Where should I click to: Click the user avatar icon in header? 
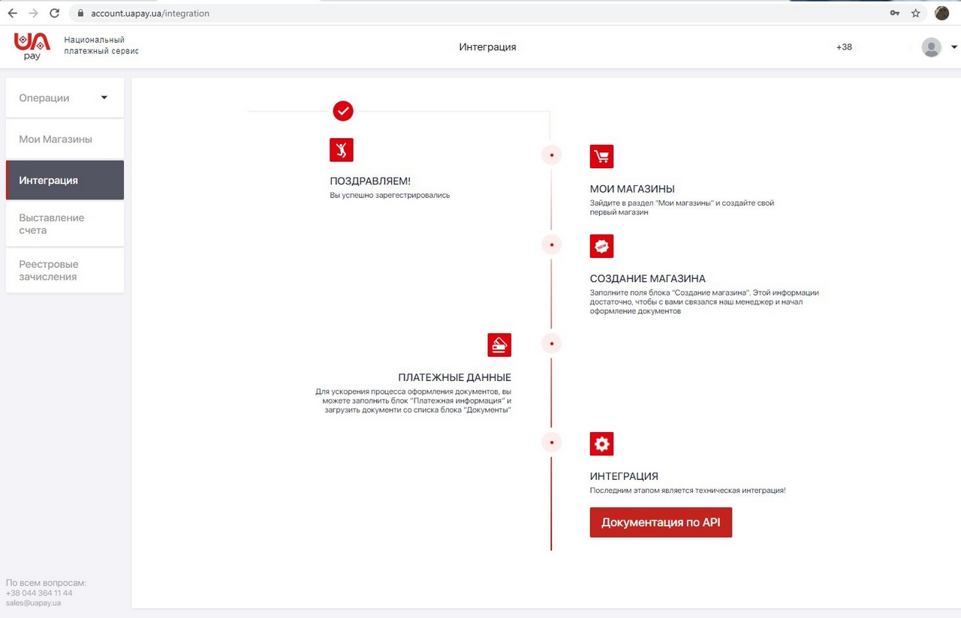tap(932, 47)
